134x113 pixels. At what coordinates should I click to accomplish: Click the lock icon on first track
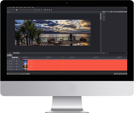pos(10,61)
